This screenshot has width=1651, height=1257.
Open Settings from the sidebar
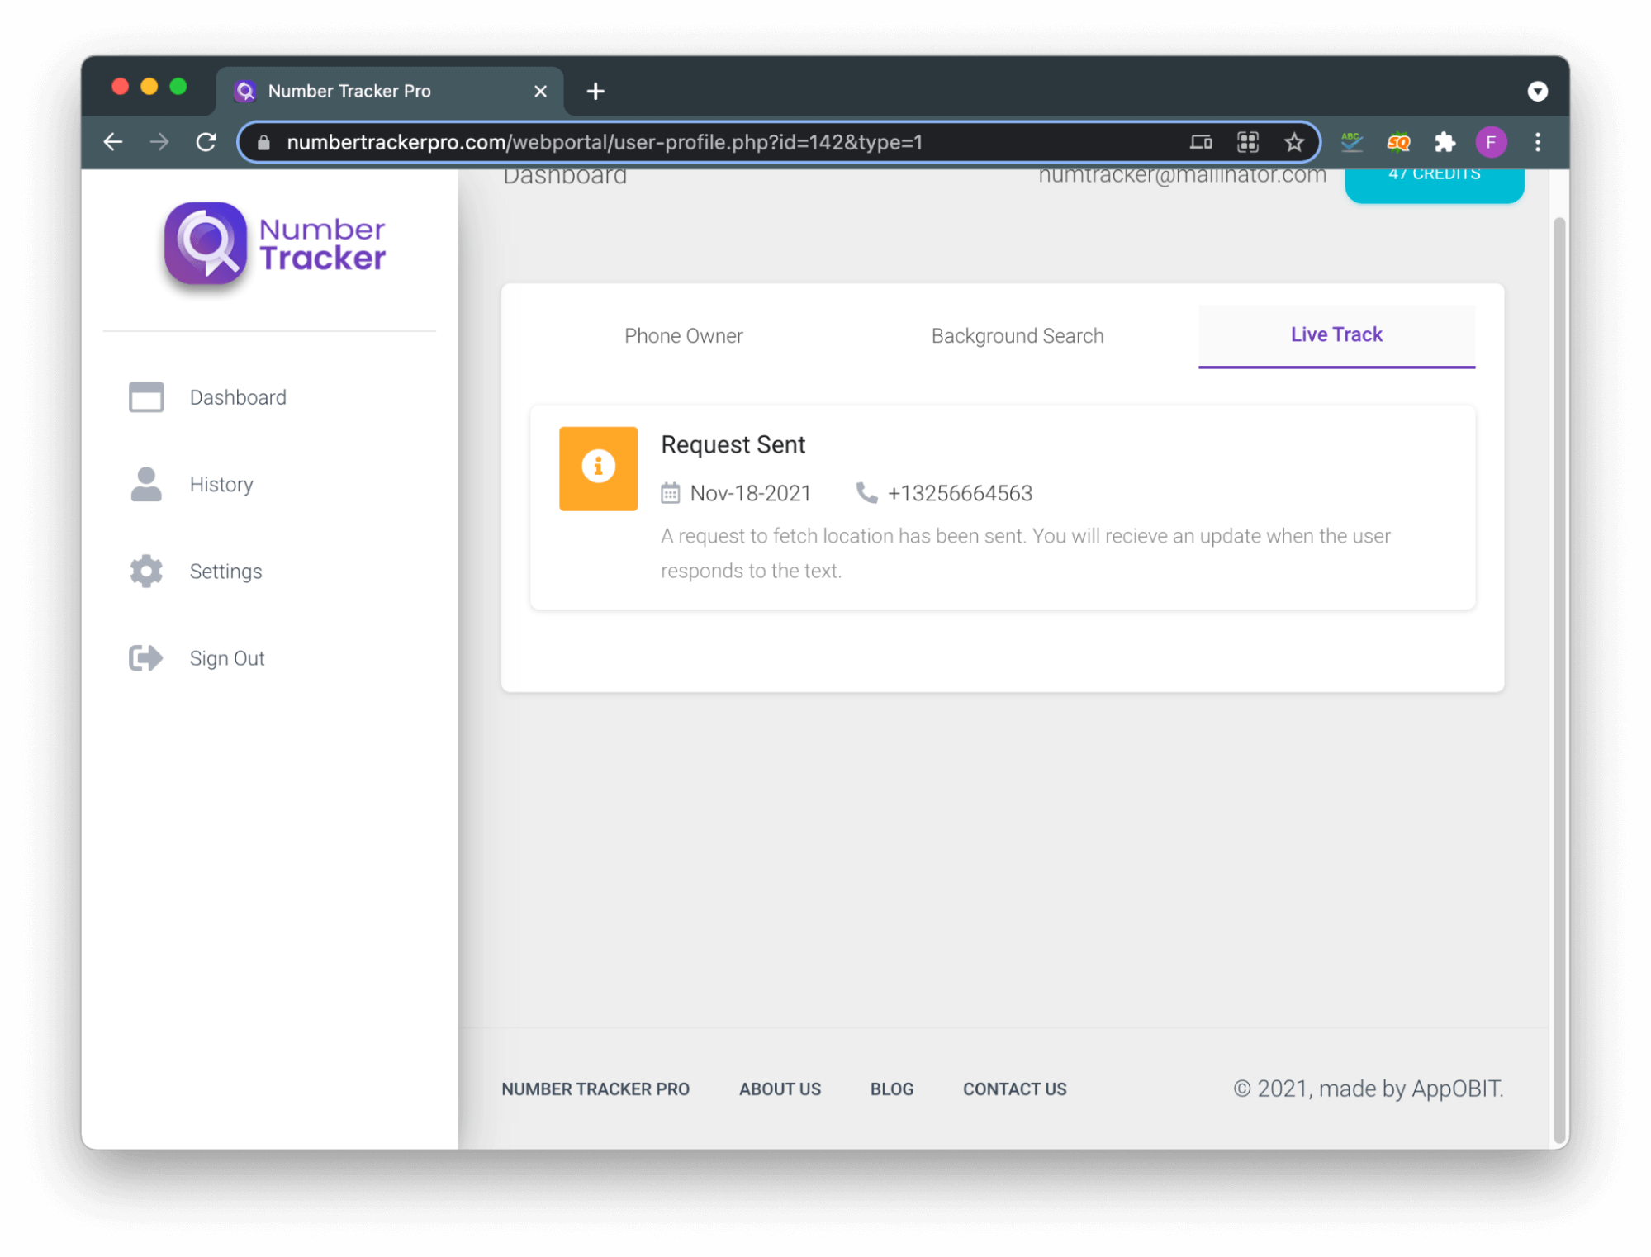225,571
